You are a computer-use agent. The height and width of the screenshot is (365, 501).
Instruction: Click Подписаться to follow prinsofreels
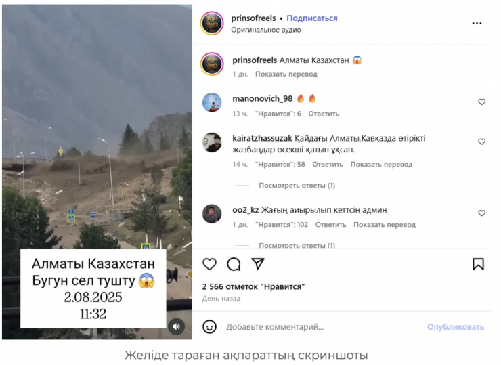pos(312,18)
